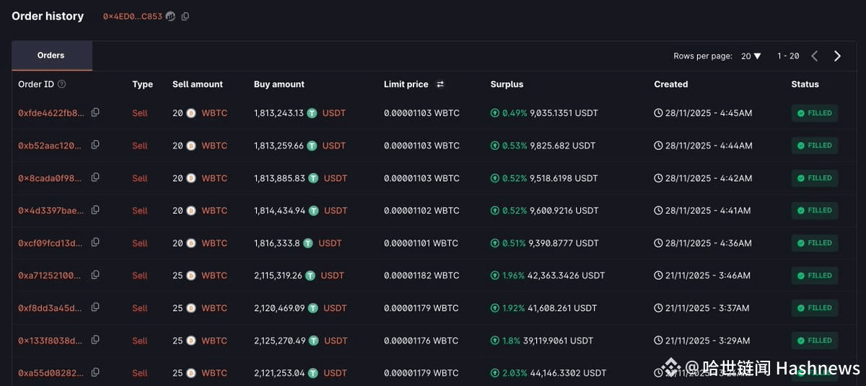Image resolution: width=866 pixels, height=386 pixels.
Task: Copy order ID 0xb52aac120
Action: point(95,145)
